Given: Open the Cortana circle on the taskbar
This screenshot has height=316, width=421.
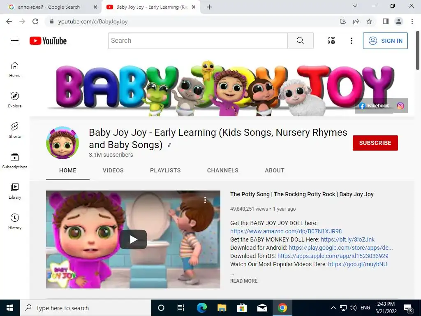Looking at the screenshot, I should 161,308.
